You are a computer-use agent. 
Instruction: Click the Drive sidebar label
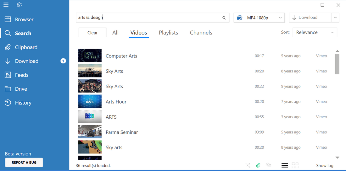point(21,89)
